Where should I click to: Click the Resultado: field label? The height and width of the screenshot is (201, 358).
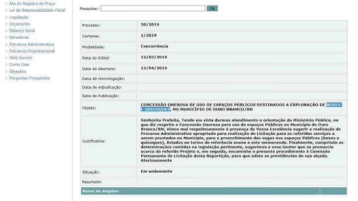point(92,182)
